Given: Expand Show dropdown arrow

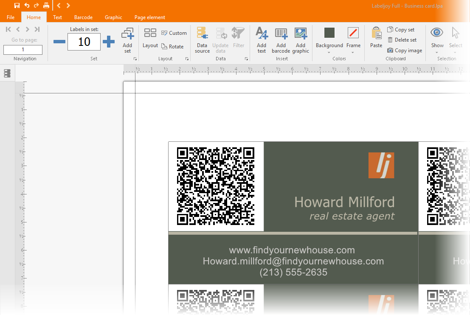Looking at the screenshot, I should tap(437, 53).
